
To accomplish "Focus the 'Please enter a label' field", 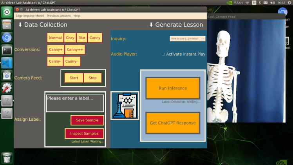I will tap(75, 103).
